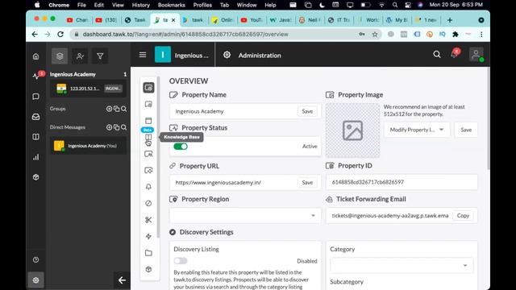Open the notifications bell in header
Viewport: 516px width, 290px height.
coord(455,54)
